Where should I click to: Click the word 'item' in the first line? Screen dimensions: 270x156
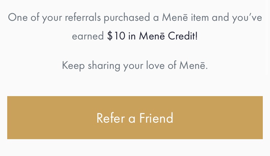pyautogui.click(x=200, y=17)
